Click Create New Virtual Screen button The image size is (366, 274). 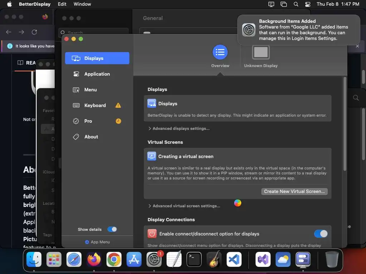point(295,192)
